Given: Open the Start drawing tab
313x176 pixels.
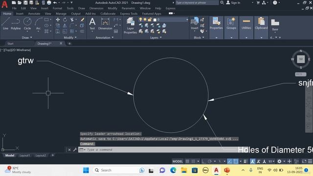Looking at the screenshot, I should pos(10,44).
